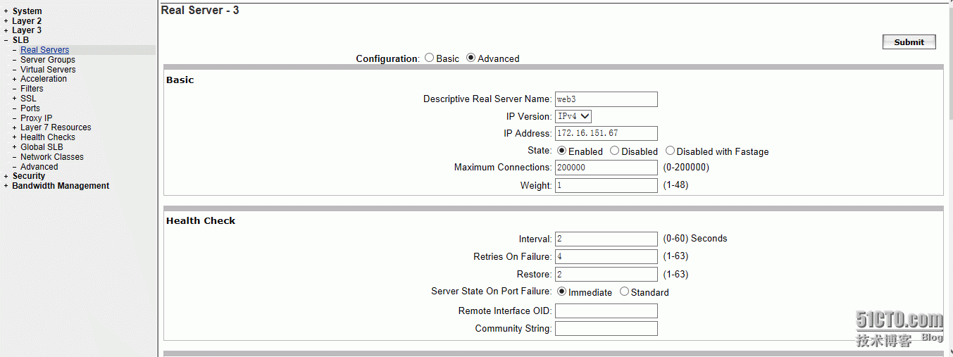Click the IP Address input field
Image resolution: width=953 pixels, height=357 pixels.
click(606, 133)
